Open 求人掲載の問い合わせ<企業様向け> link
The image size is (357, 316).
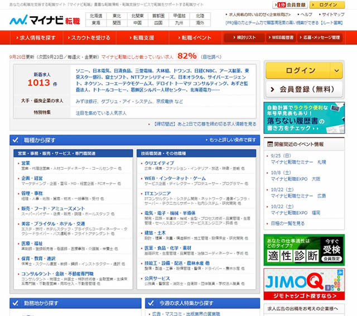259,15
